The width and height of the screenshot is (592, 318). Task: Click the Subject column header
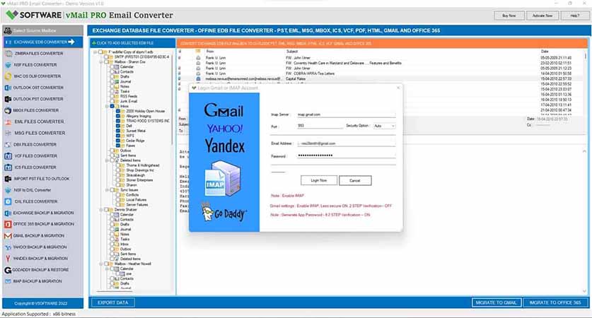click(x=292, y=52)
